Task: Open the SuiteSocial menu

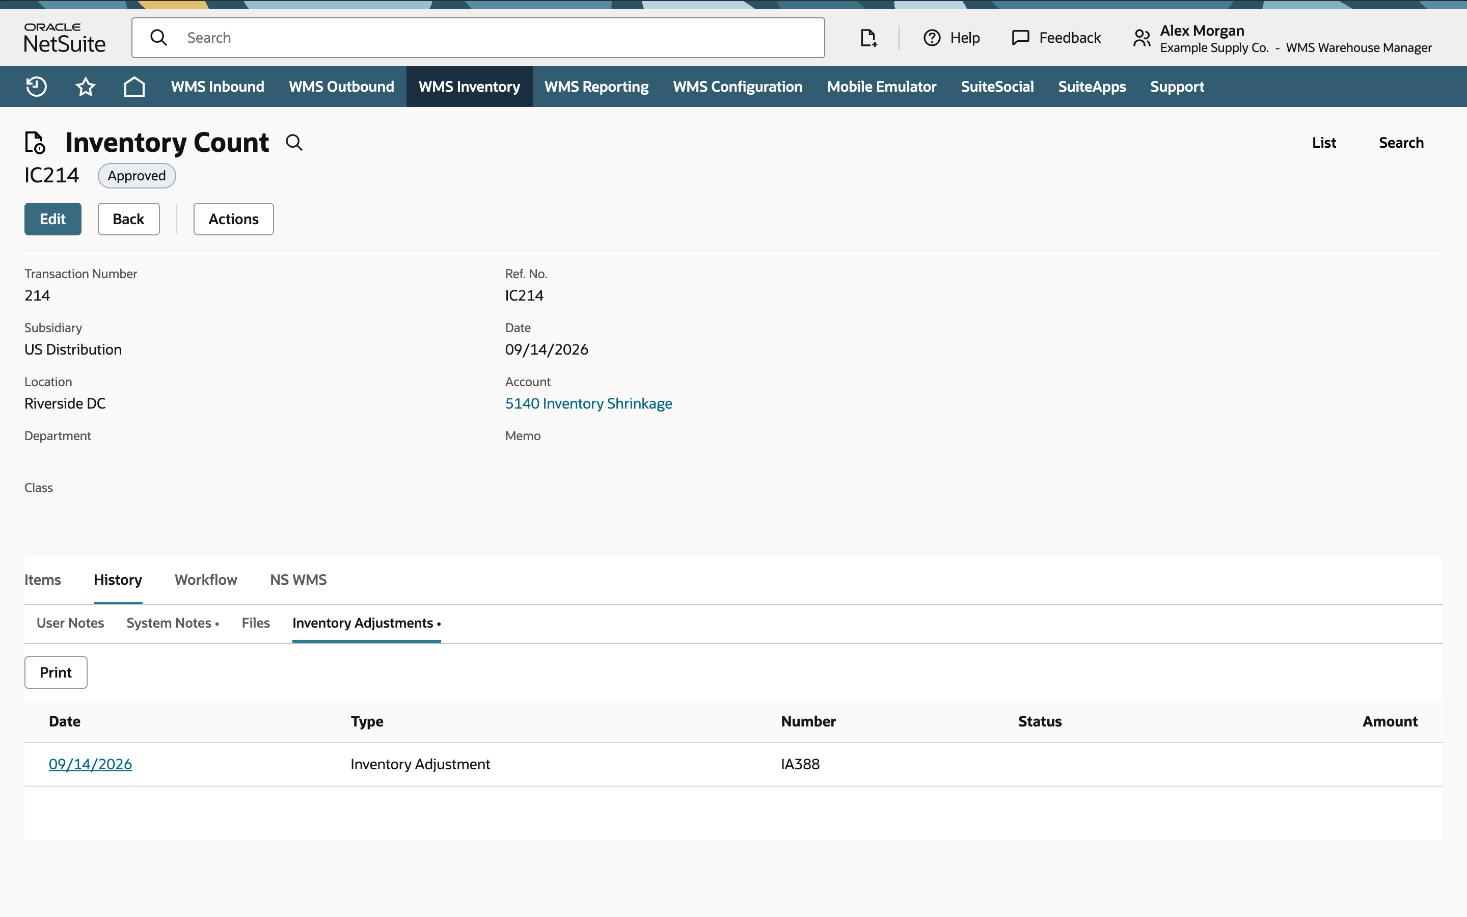Action: tap(997, 87)
